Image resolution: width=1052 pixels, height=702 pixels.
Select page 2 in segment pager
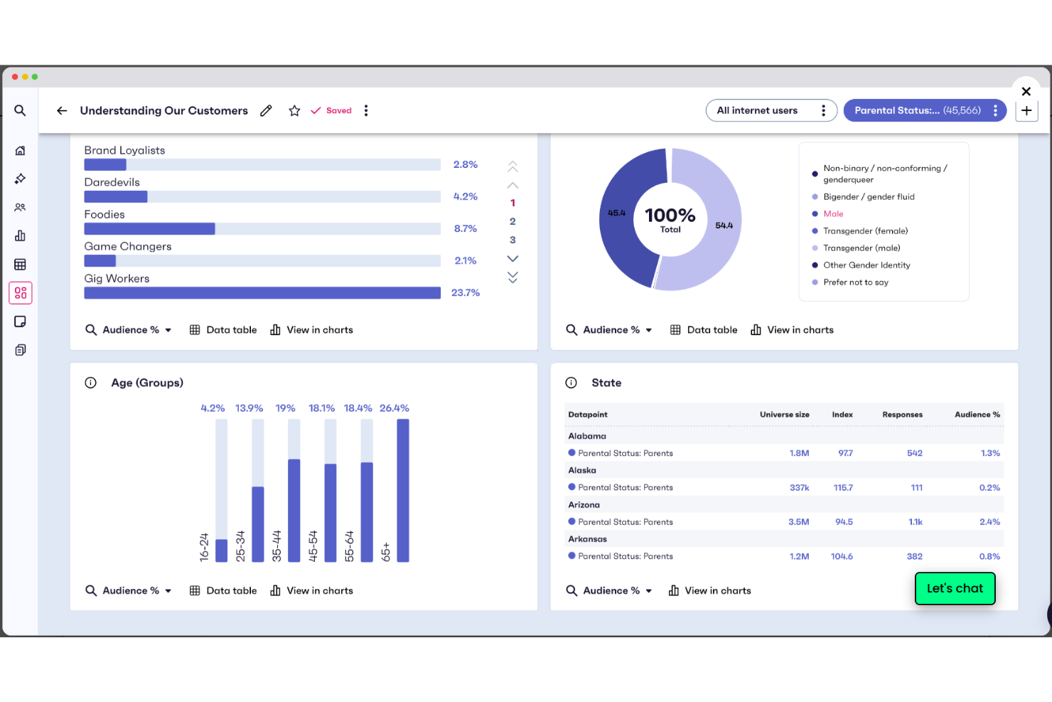512,221
